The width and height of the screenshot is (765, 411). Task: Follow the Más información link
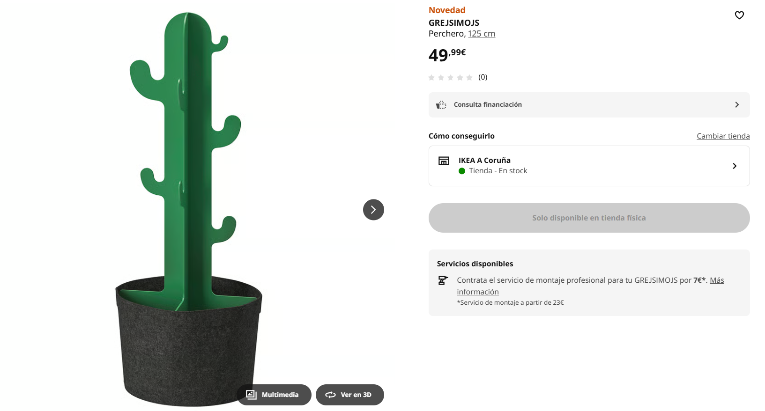pyautogui.click(x=717, y=280)
